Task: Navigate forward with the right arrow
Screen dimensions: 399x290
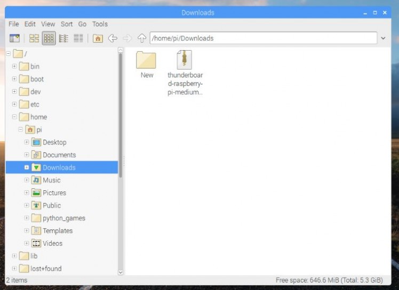Action: [x=127, y=38]
